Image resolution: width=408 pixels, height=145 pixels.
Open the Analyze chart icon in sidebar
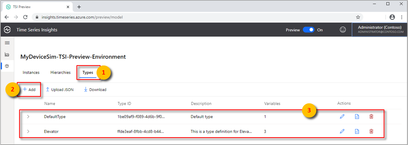[7, 54]
